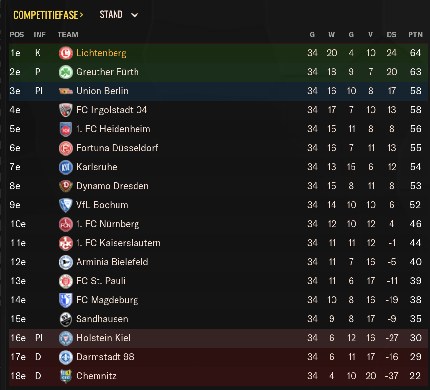Open the Holstein Kiel team link
Viewport: 430px width, 390px height.
point(103,338)
